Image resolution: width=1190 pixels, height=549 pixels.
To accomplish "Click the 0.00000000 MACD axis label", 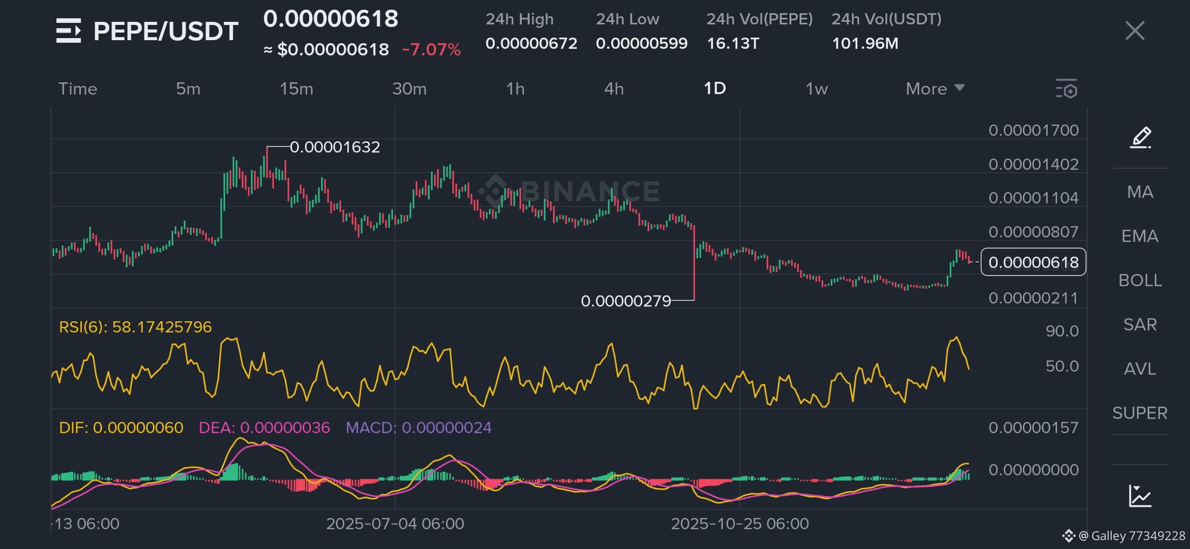I will (x=1033, y=470).
